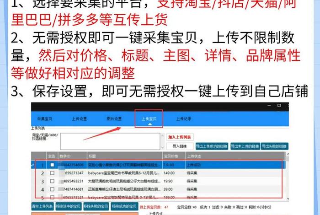Image resolution: width=320 pixels, height=215 pixels.
Task: Check the box in row 5
Action: (52, 197)
